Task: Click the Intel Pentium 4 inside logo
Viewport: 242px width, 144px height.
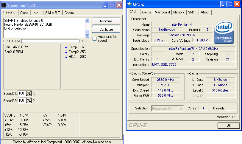Action: tap(224, 32)
